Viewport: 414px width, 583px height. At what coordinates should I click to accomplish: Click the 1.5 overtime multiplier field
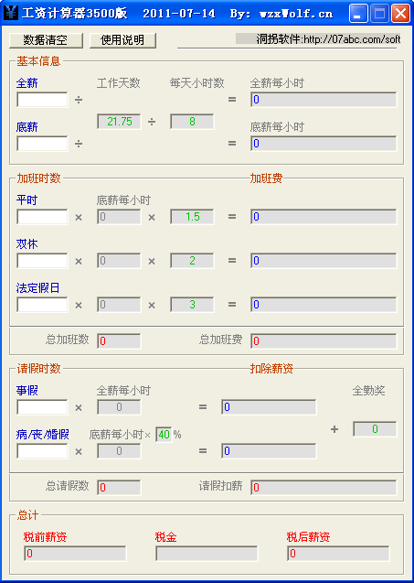tap(192, 217)
